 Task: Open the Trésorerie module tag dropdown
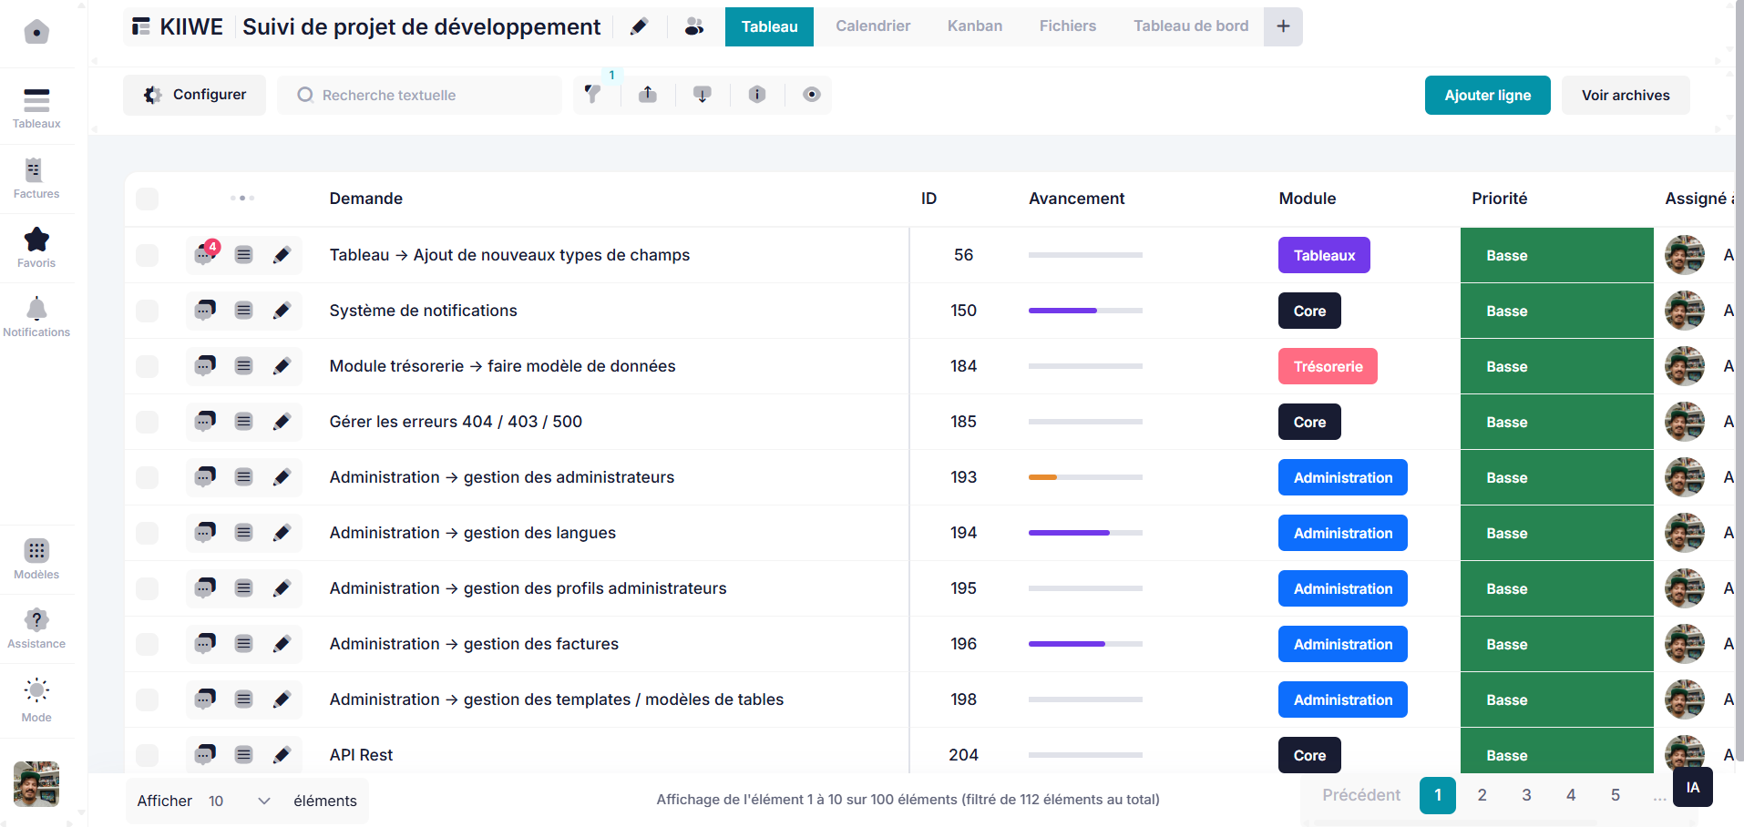pyautogui.click(x=1328, y=366)
